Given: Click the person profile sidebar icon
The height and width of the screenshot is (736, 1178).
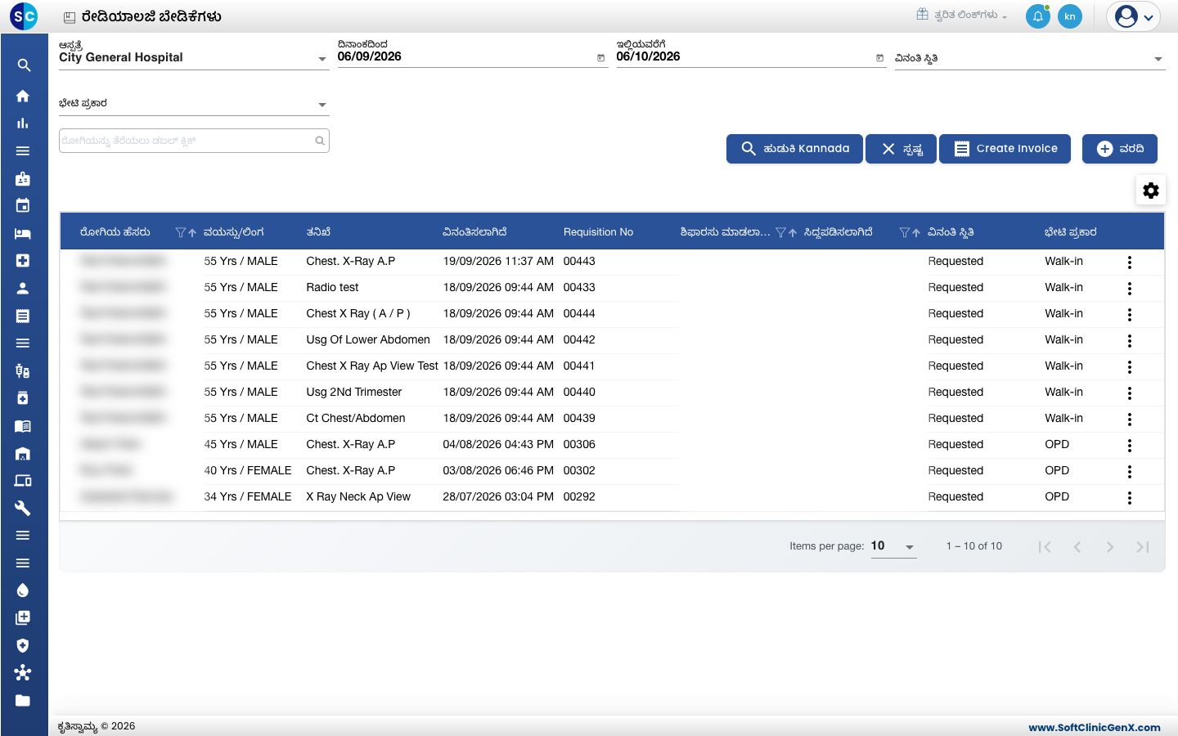Looking at the screenshot, I should click(23, 288).
